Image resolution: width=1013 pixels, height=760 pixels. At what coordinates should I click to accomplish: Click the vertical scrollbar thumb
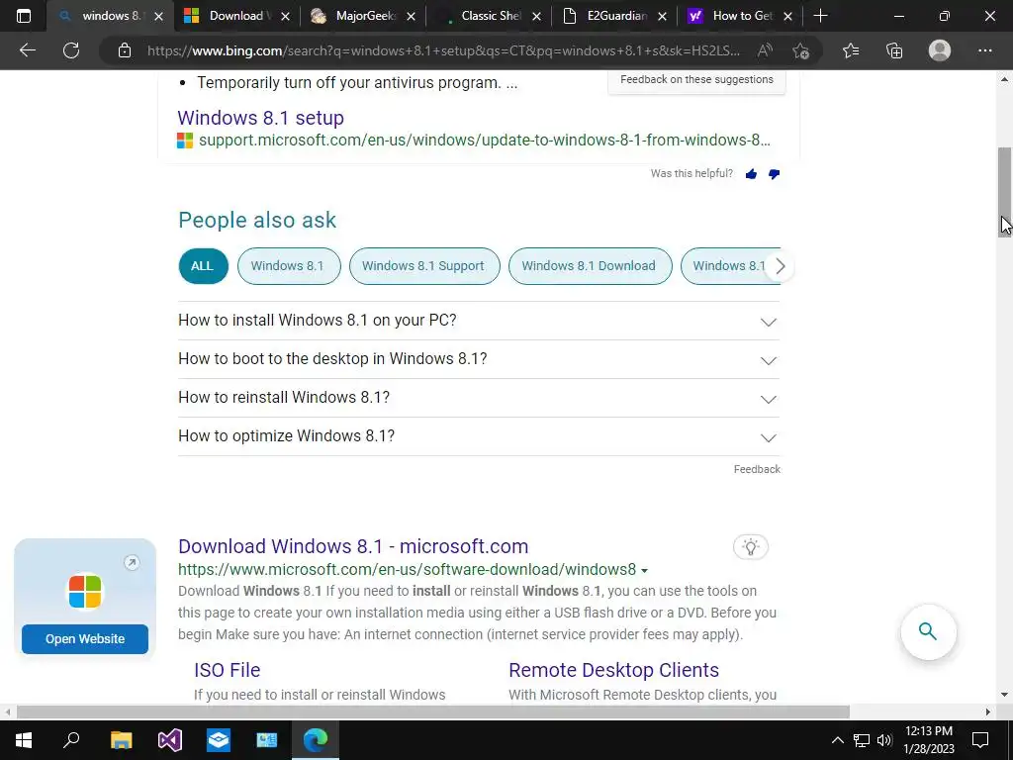(x=1004, y=192)
